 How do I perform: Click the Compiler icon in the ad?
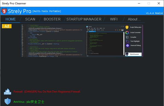click(x=127, y=37)
